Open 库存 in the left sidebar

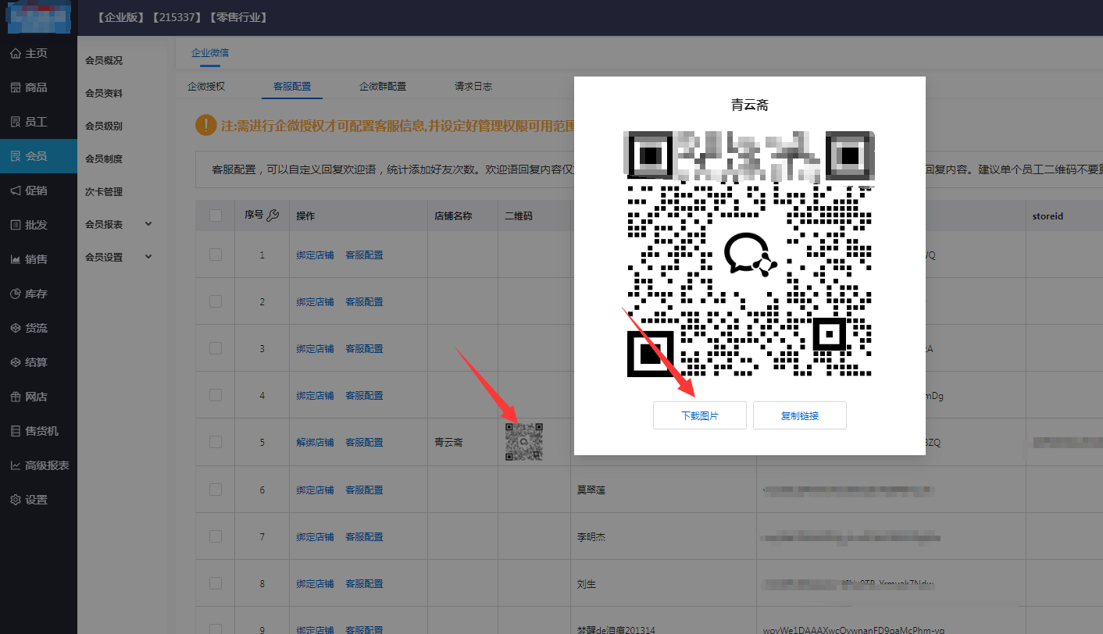[x=37, y=294]
